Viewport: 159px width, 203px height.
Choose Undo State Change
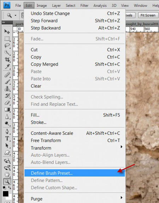coord(75,13)
